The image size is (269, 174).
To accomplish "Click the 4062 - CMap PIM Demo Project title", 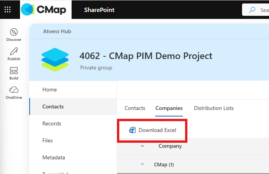I will click(146, 56).
